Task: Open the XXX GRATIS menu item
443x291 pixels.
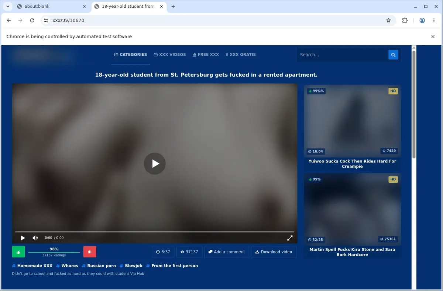Action: (x=241, y=55)
